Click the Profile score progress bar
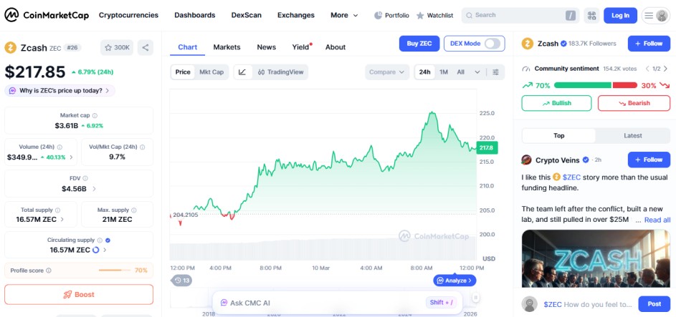The height and width of the screenshot is (317, 676). pyautogui.click(x=114, y=270)
